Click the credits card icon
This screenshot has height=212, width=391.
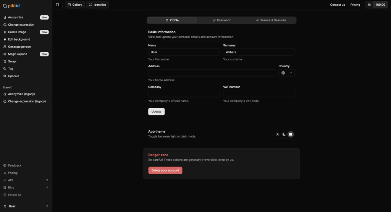(x=369, y=5)
